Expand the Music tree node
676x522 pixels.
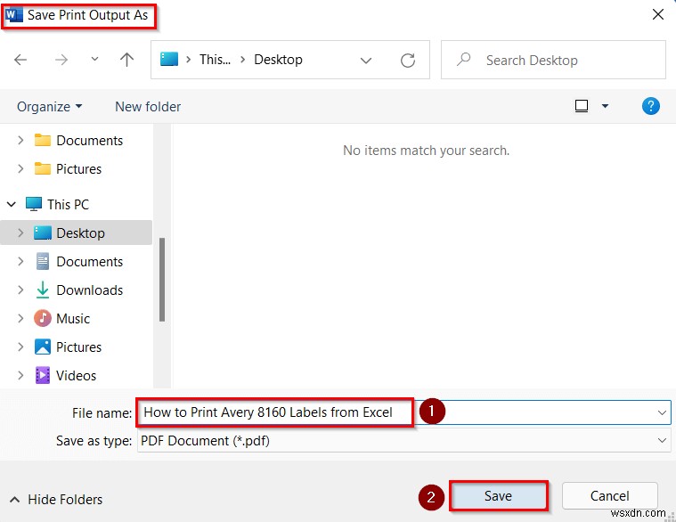tap(20, 318)
